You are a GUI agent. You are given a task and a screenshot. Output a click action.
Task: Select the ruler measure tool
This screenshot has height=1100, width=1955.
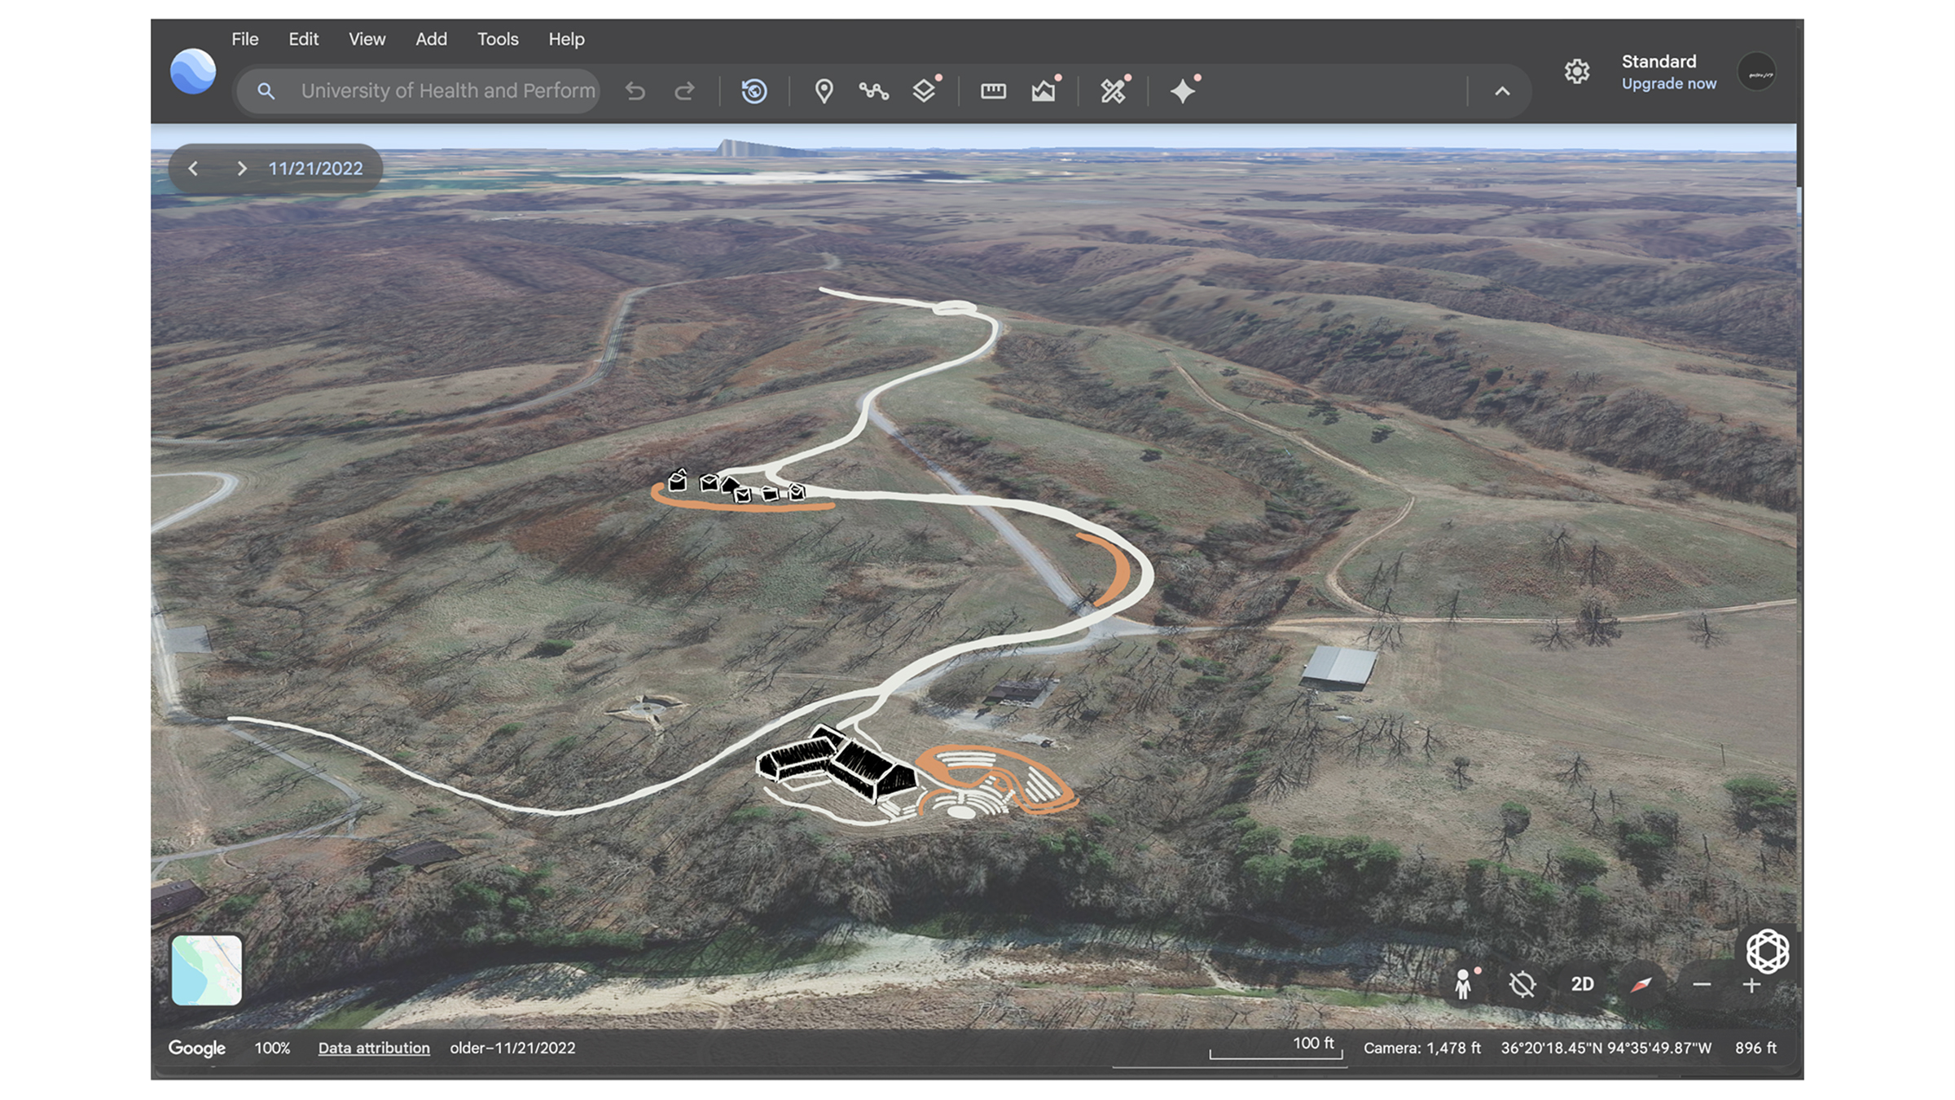[x=993, y=91]
